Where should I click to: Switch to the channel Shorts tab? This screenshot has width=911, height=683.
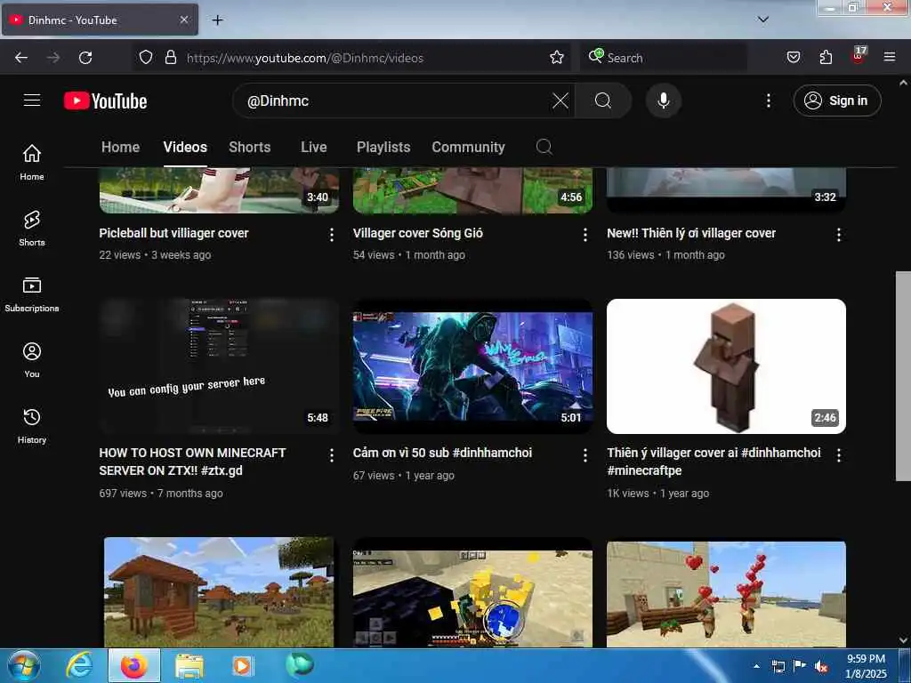249,147
